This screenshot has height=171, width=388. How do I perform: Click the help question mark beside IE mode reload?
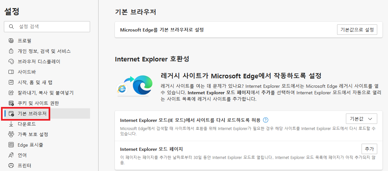tap(266, 120)
